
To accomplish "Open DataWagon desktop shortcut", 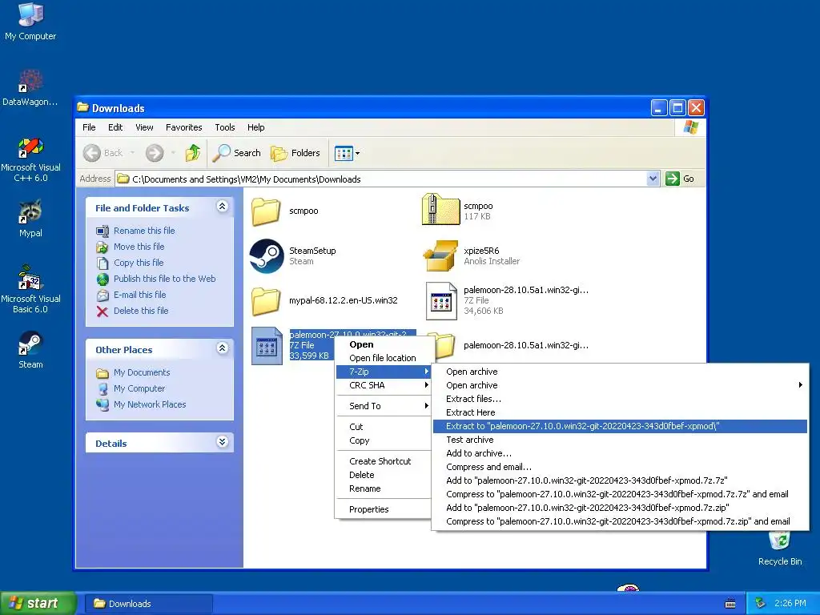I will point(30,88).
